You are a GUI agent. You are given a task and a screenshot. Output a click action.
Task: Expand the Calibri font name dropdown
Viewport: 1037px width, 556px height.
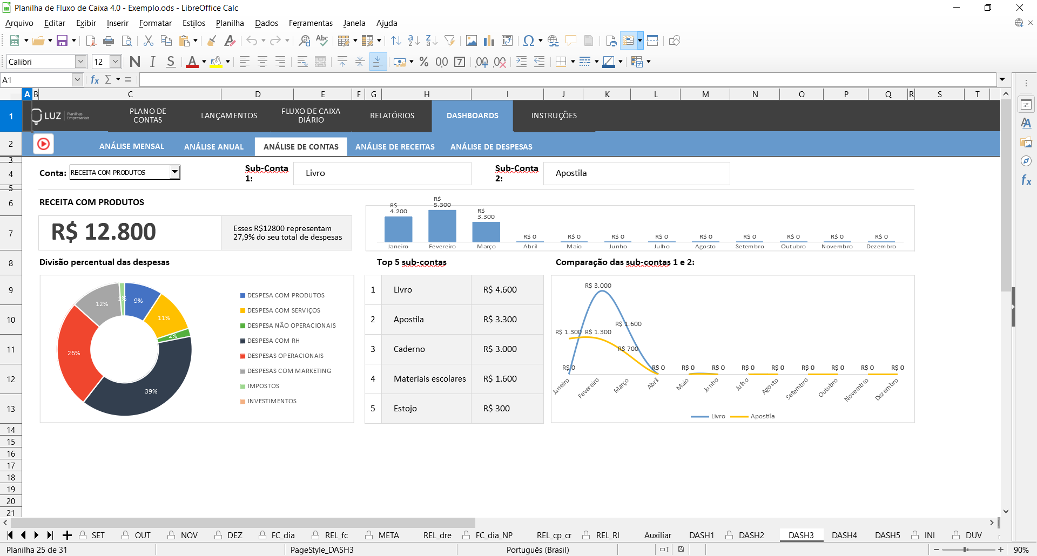pyautogui.click(x=80, y=62)
